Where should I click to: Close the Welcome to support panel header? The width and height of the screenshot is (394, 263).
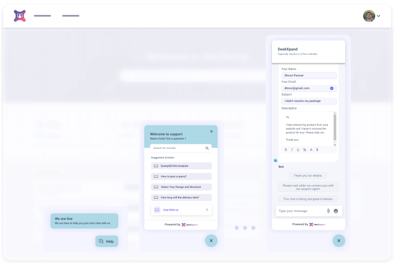coord(211,131)
